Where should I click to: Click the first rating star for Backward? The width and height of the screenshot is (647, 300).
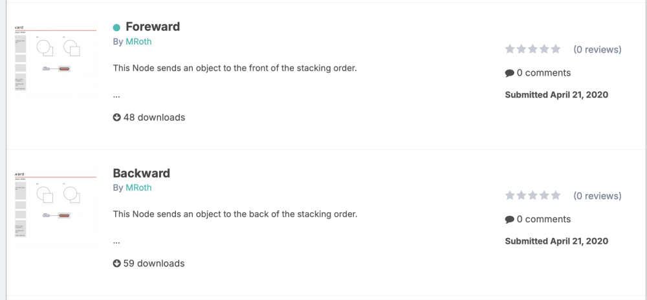[x=510, y=195]
